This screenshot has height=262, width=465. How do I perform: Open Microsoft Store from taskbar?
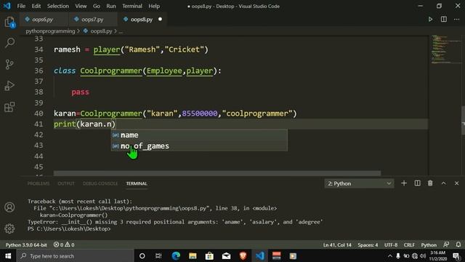click(209, 255)
